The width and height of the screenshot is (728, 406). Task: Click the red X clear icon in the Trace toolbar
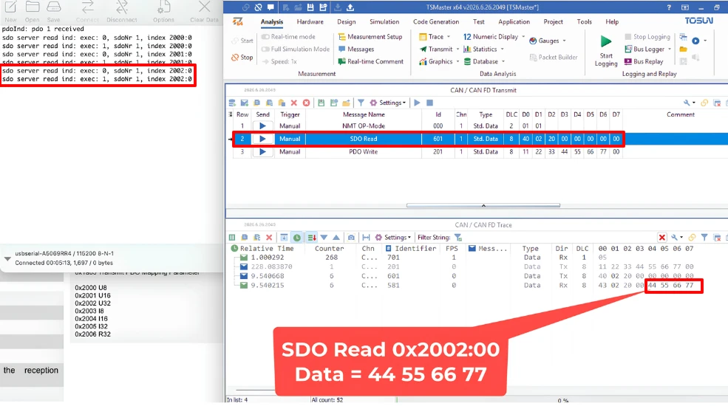click(x=269, y=237)
